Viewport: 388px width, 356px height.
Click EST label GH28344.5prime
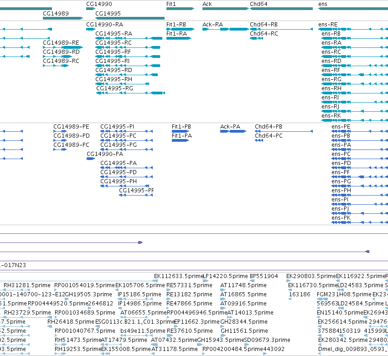(x=244, y=322)
